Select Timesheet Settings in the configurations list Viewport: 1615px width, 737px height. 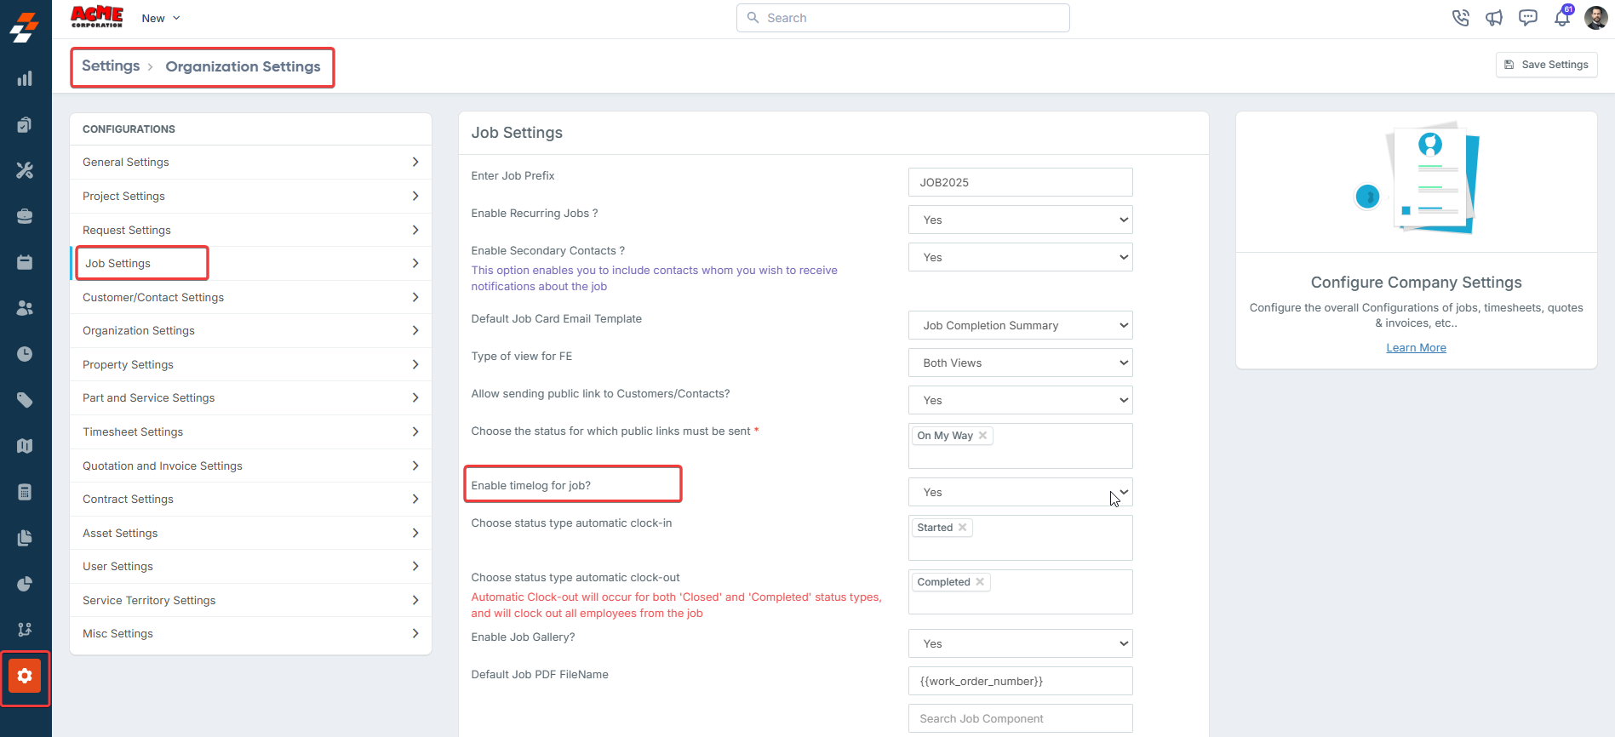250,431
